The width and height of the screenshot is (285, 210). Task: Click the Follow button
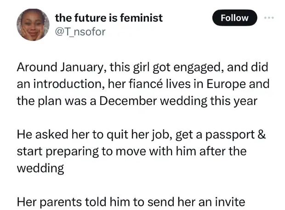pos(234,18)
